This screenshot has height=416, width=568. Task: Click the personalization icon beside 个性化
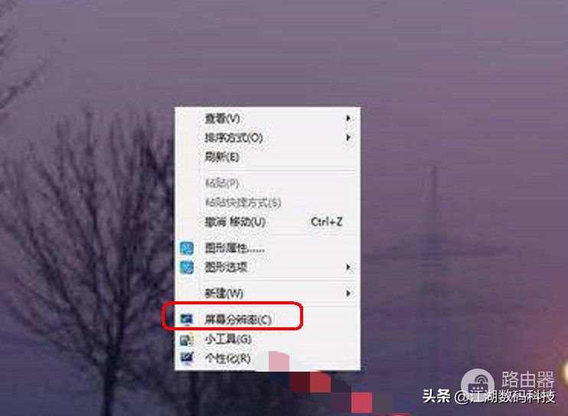[187, 359]
